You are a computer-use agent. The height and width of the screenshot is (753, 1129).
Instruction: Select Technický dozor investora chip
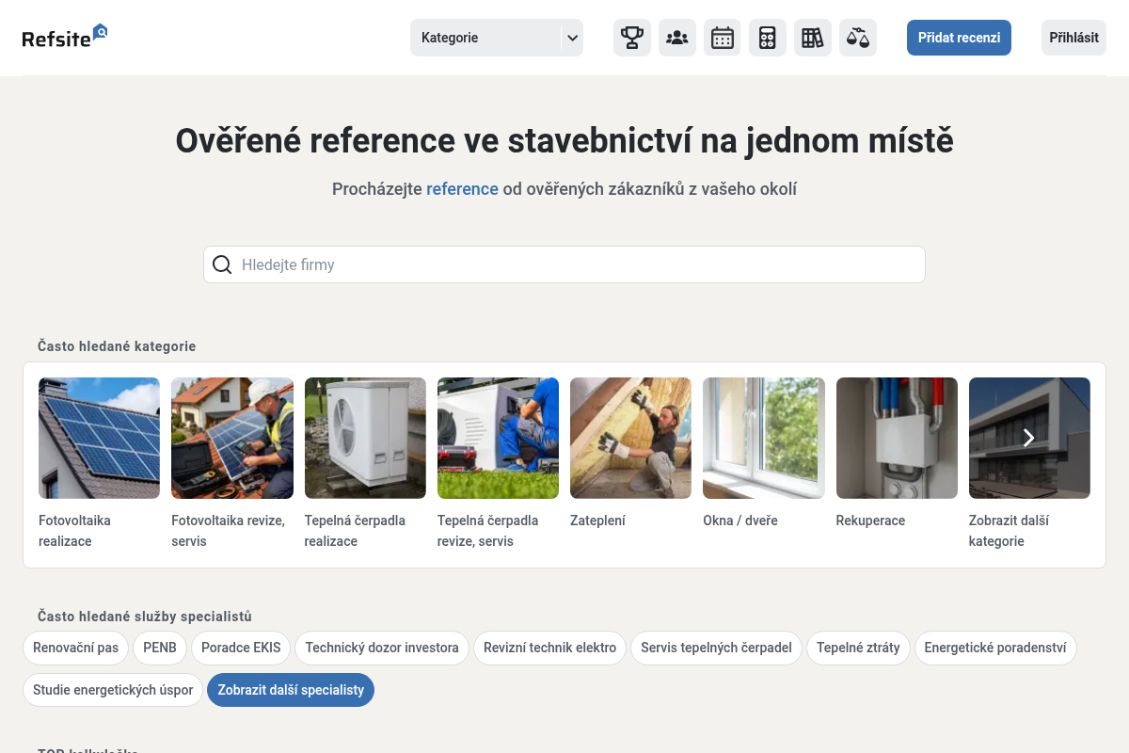click(382, 648)
